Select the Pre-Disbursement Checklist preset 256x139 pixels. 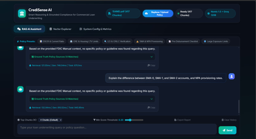tap(183, 42)
